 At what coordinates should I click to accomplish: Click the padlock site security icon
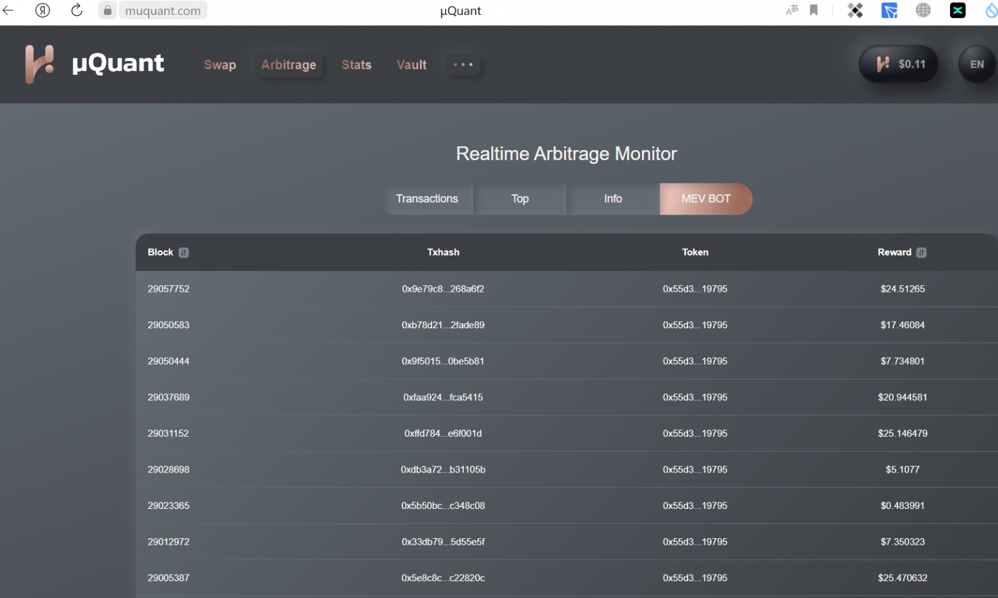point(108,10)
